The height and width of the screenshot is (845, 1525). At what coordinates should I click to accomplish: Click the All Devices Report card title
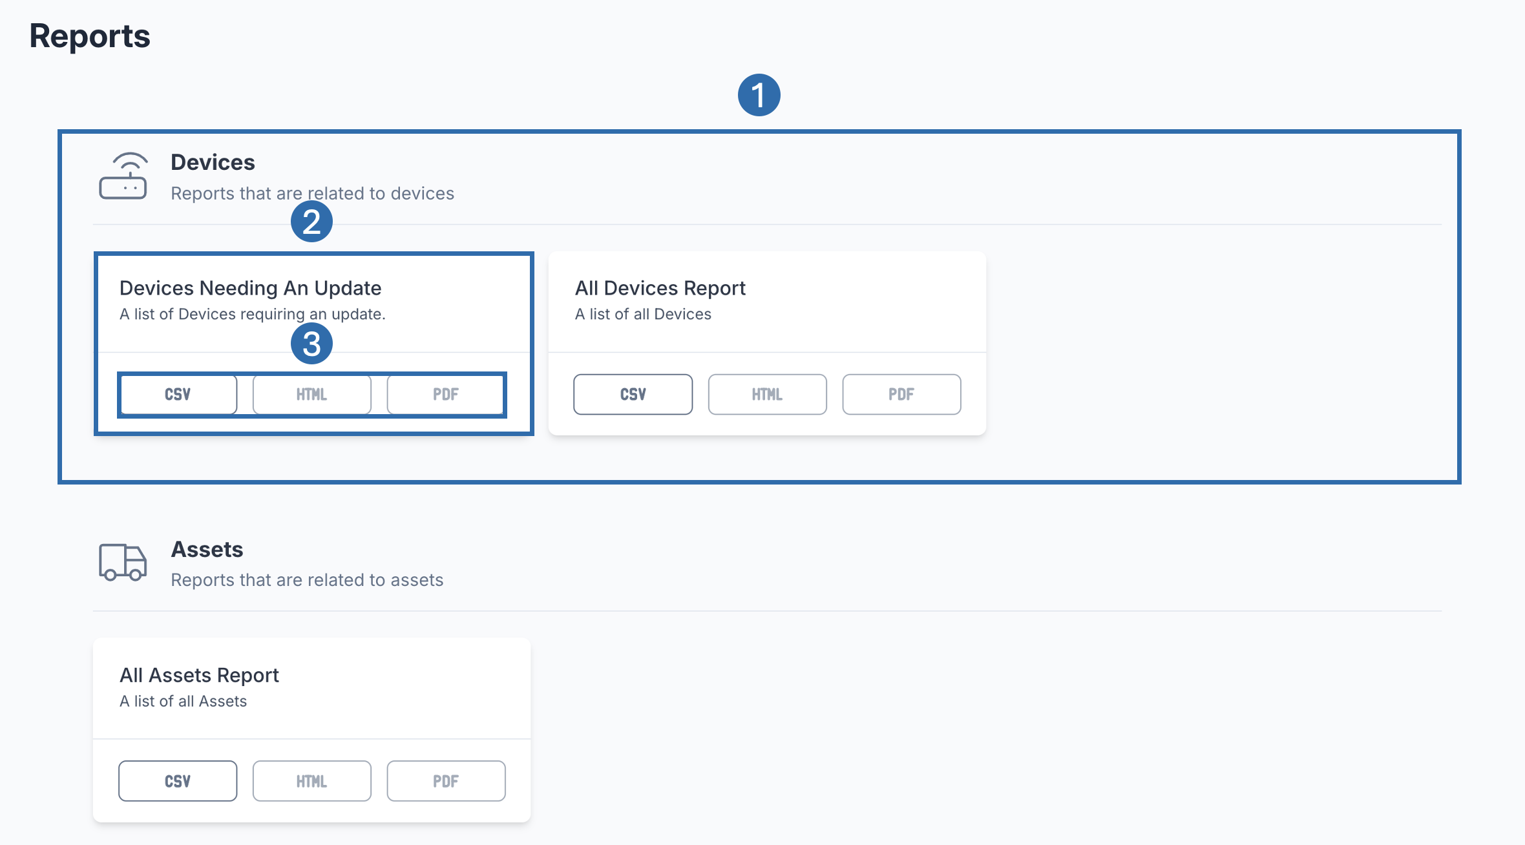point(660,288)
